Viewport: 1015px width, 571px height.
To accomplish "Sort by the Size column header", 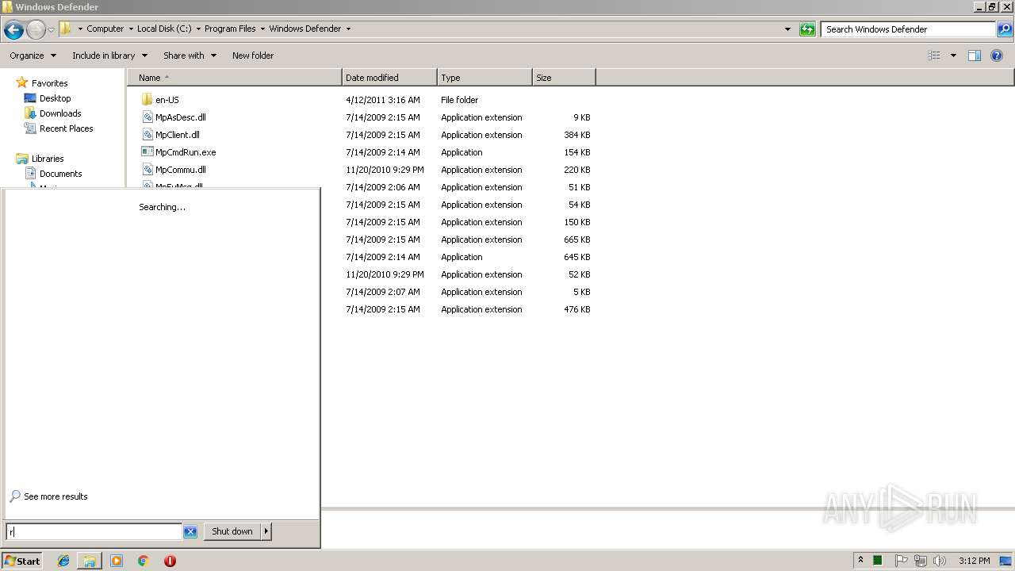I will pos(564,78).
